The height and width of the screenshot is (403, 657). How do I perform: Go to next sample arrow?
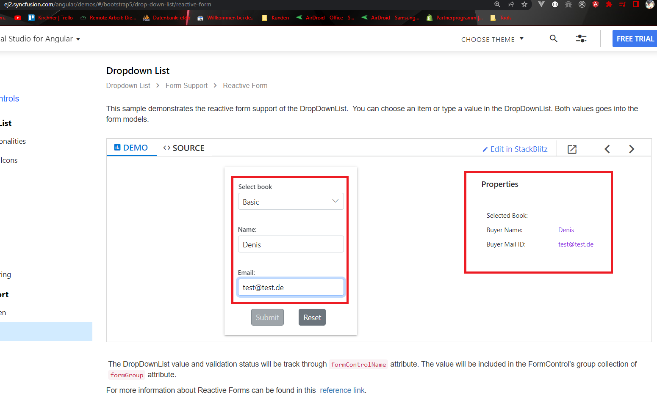pyautogui.click(x=632, y=149)
